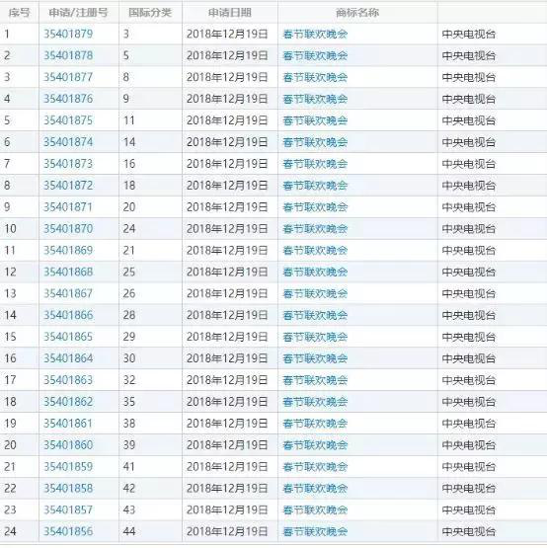This screenshot has width=547, height=548.
Task: Open registration number 35401870
Action: tap(68, 228)
